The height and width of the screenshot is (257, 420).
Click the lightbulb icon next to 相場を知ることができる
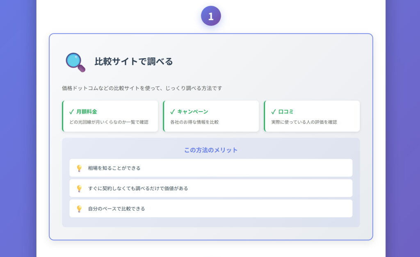[x=79, y=168]
